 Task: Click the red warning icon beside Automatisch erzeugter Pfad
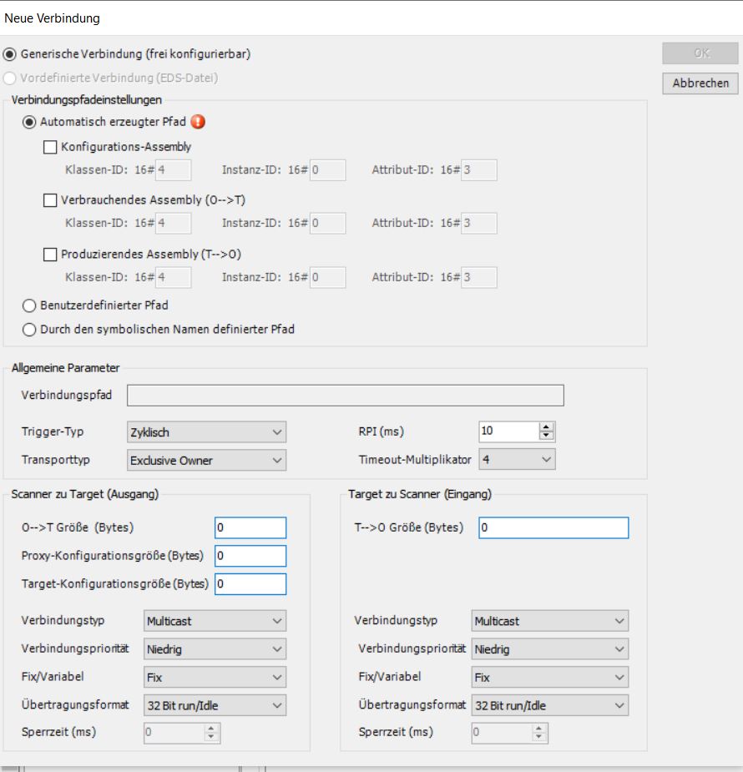click(198, 122)
